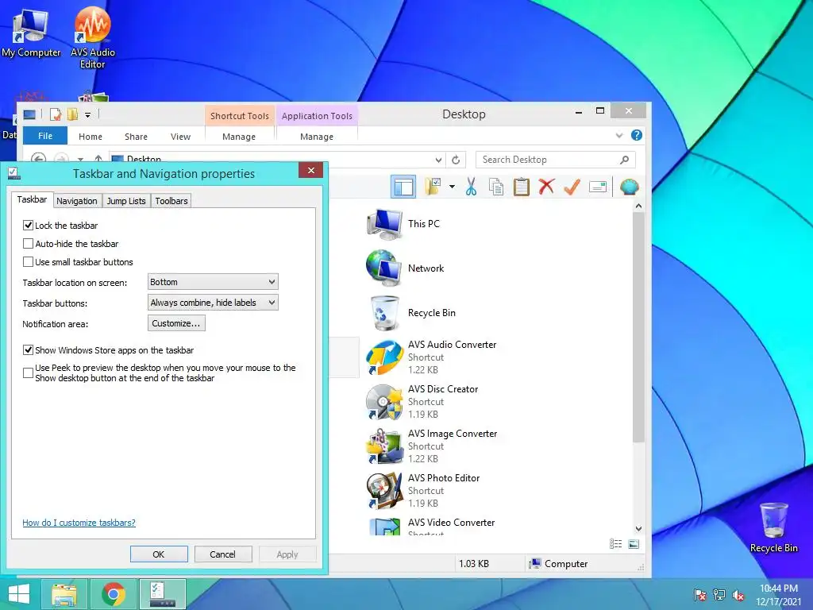This screenshot has width=813, height=610.
Task: Click the Customize... notification area button
Action: click(x=176, y=323)
